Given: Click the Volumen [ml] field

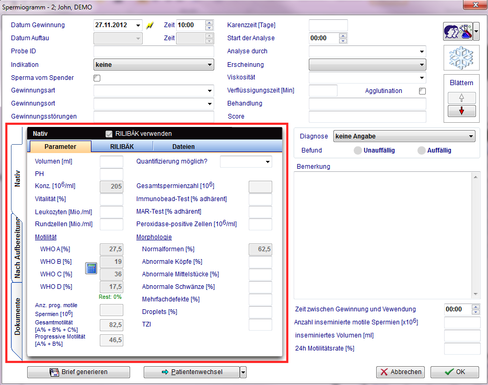Looking at the screenshot, I should pyautogui.click(x=111, y=162).
